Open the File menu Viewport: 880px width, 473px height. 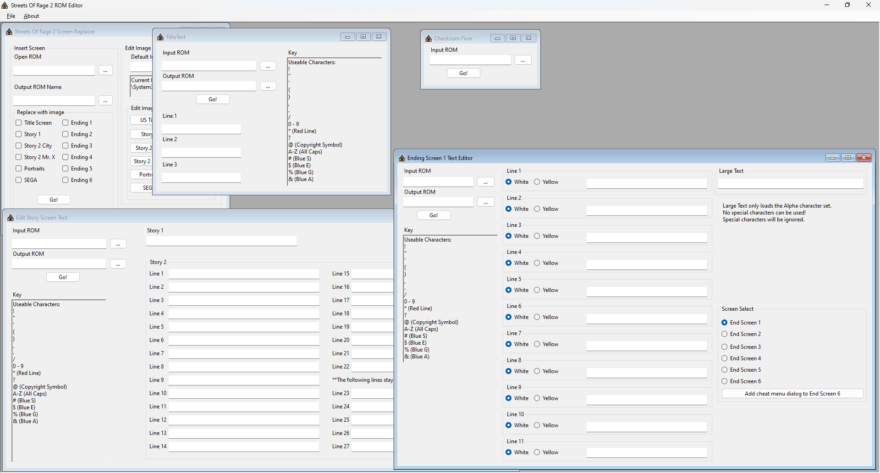[x=11, y=16]
